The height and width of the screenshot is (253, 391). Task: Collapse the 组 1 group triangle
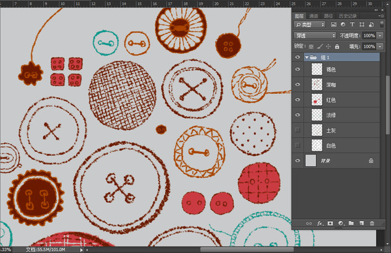click(x=307, y=57)
